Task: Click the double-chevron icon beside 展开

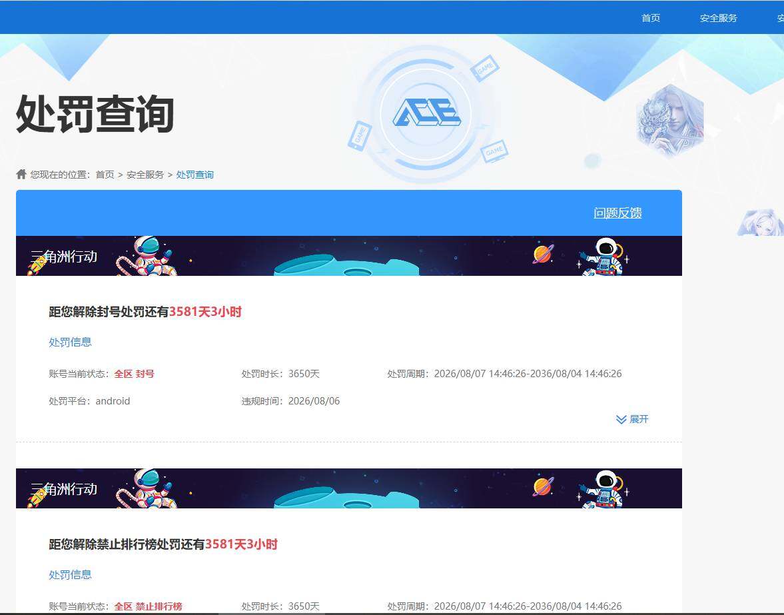Action: pos(621,419)
